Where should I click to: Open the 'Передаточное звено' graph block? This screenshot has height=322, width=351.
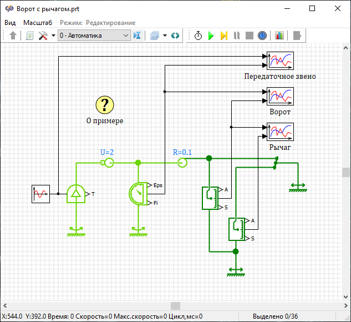point(280,60)
